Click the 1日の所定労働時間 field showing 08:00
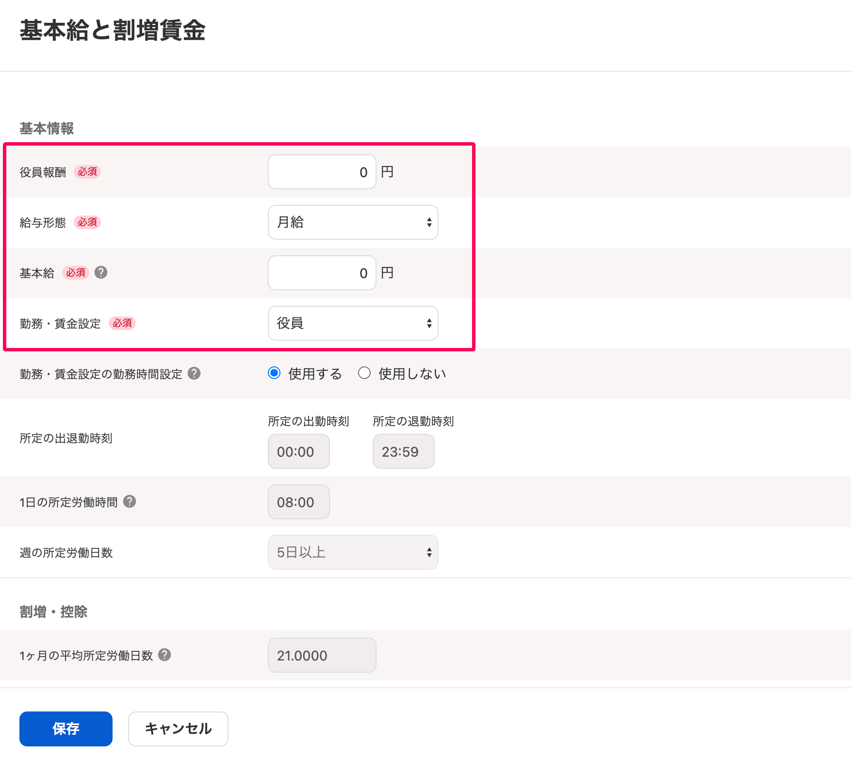Image resolution: width=851 pixels, height=760 pixels. tap(299, 502)
